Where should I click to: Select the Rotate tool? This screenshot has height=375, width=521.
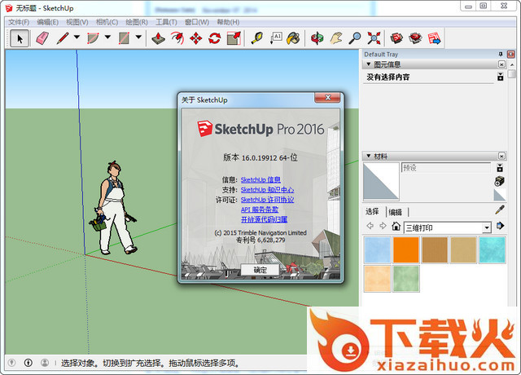(215, 38)
